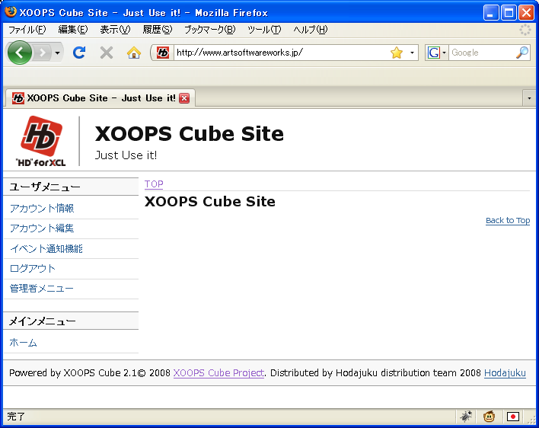
Task: Click the bookmark star in address bar
Action: click(396, 53)
